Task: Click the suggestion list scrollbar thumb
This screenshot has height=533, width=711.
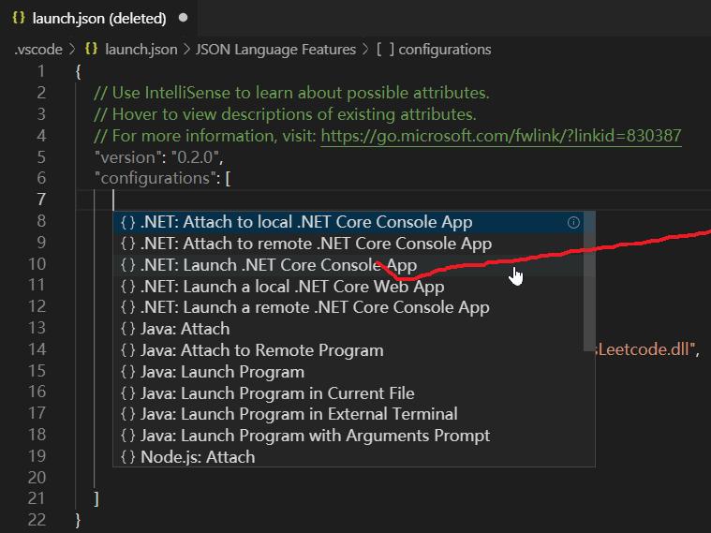Action: tap(589, 281)
